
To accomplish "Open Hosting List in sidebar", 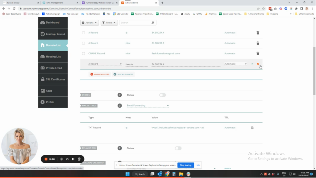I will point(53,57).
